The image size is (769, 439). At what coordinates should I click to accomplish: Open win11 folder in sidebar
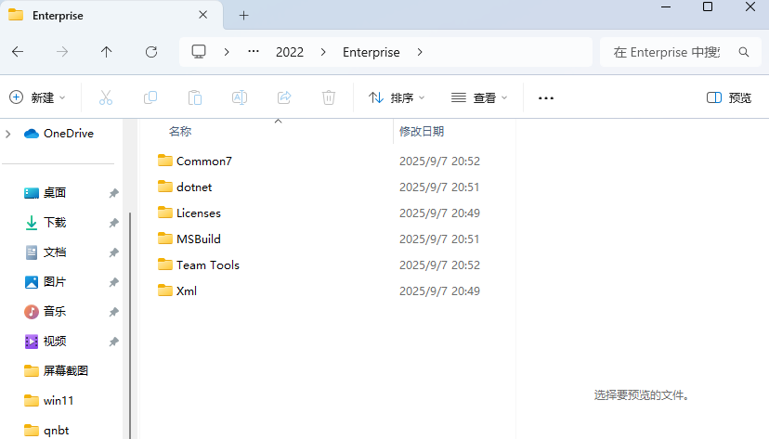coord(48,401)
